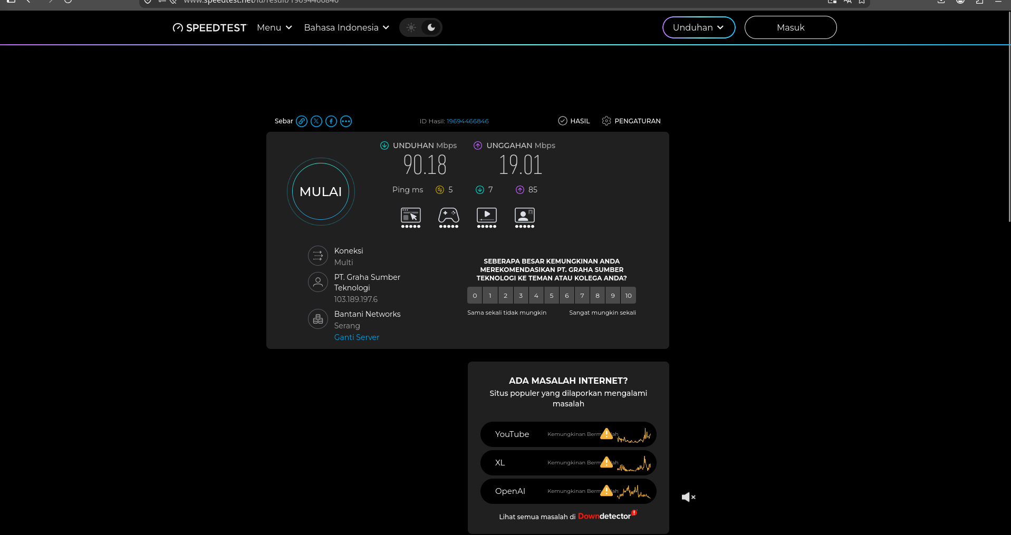Viewport: 1011px width, 535px height.
Task: Click the upload ping value 85
Action: click(533, 190)
